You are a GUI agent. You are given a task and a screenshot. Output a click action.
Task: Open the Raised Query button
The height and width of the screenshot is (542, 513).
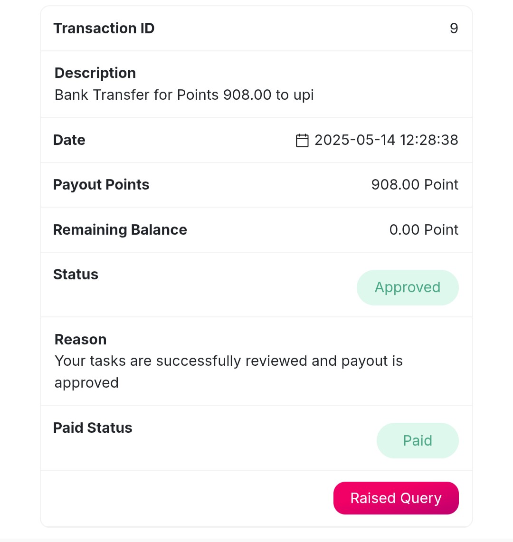[x=396, y=498]
